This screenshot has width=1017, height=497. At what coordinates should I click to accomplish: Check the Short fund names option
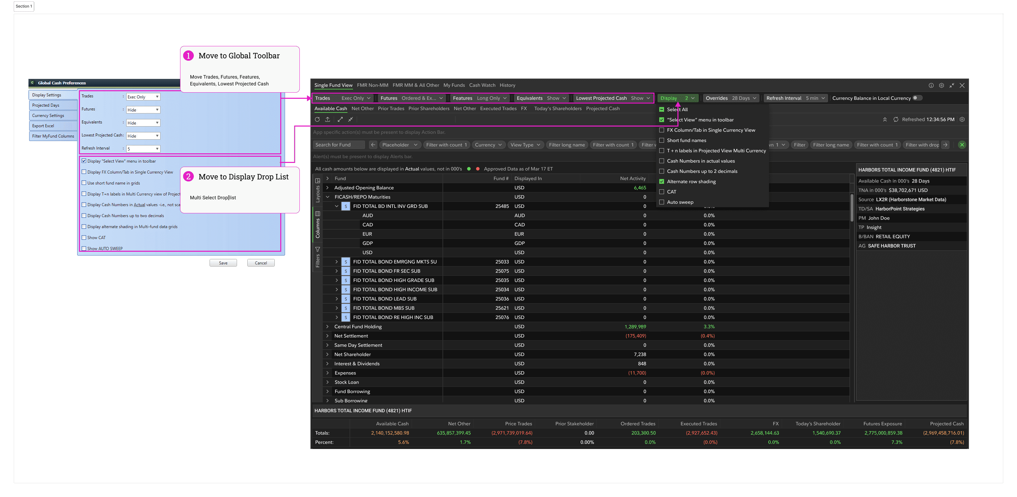click(662, 140)
